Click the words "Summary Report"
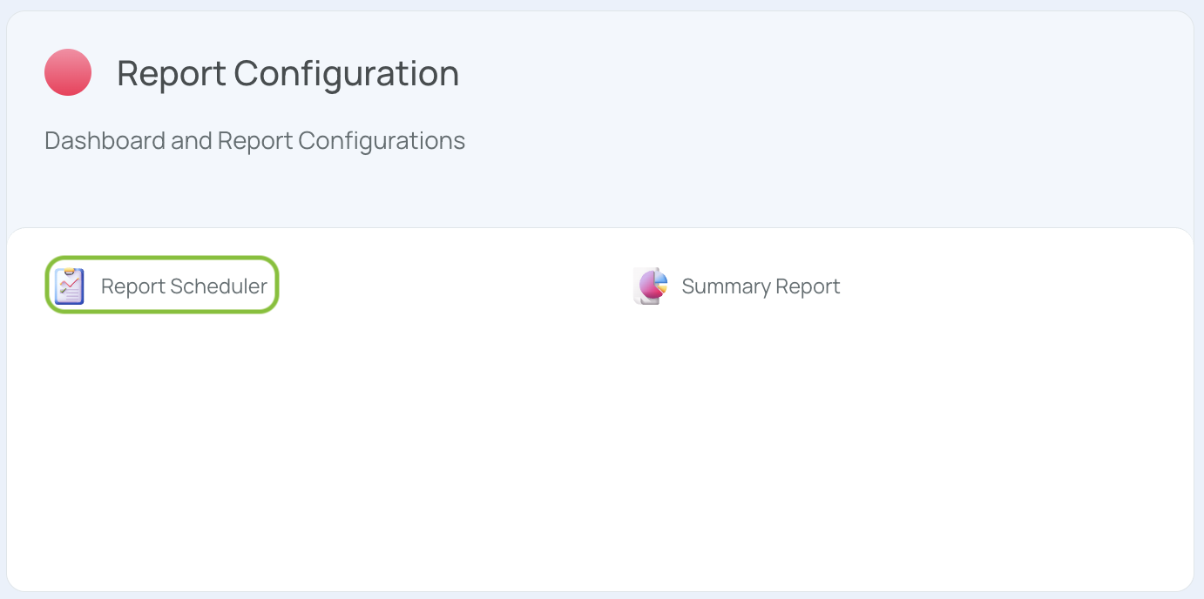Viewport: 1204px width, 599px height. tap(761, 286)
